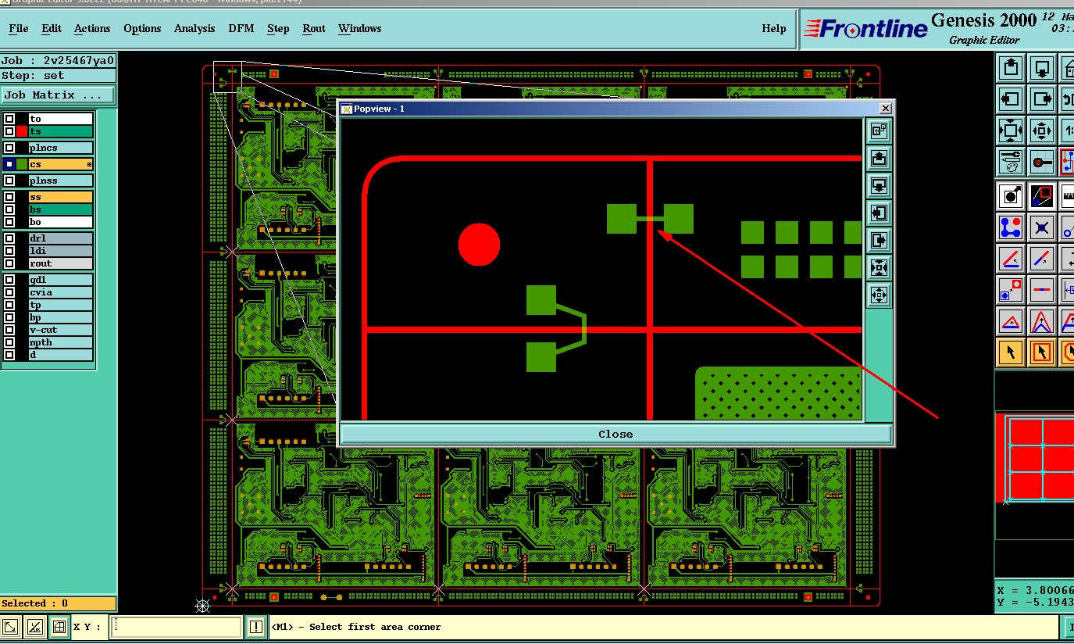This screenshot has width=1074, height=644.
Task: Toggle the checkbox for layer drl
Action: (x=9, y=238)
